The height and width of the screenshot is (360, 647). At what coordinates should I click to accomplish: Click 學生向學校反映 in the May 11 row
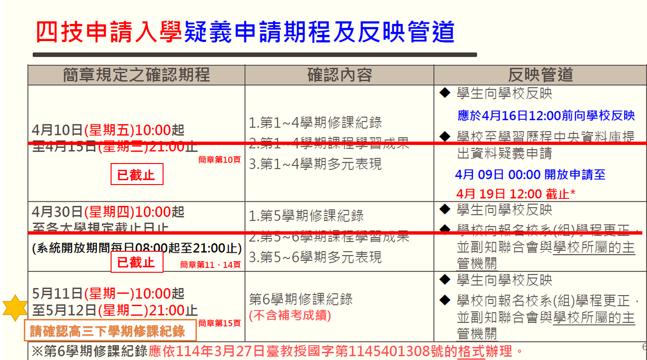[x=504, y=280]
